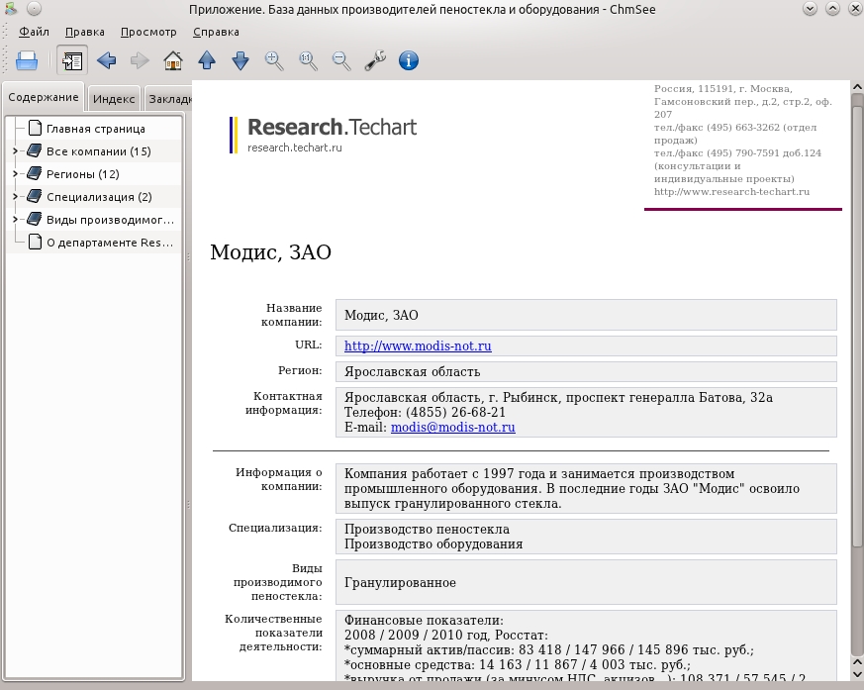Open preferences via wrench icon
Viewport: 864px width, 690px height.
[375, 60]
